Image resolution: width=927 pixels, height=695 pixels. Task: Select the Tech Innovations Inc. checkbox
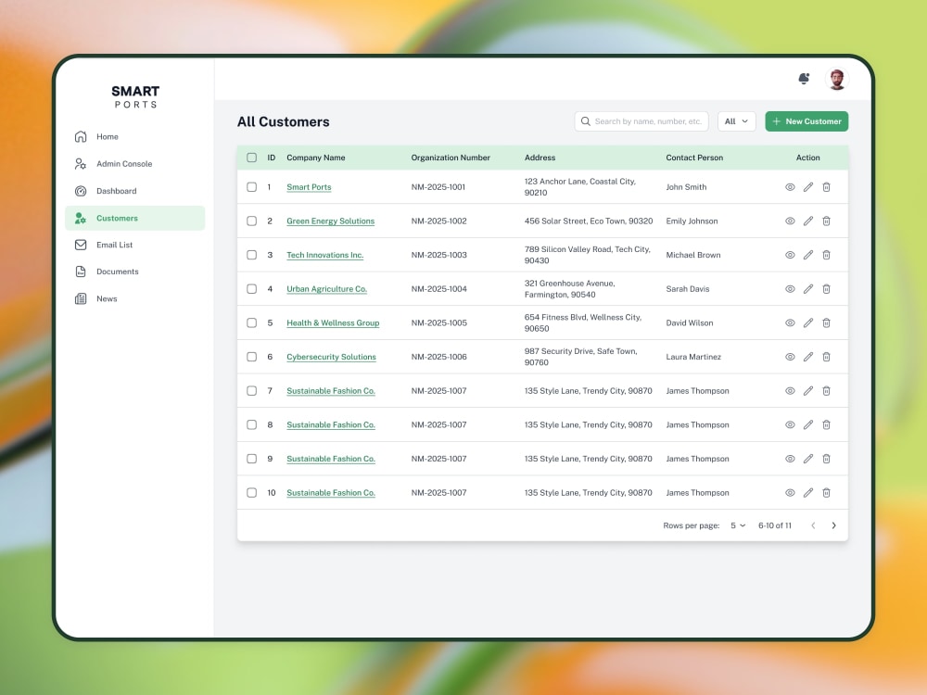(252, 256)
